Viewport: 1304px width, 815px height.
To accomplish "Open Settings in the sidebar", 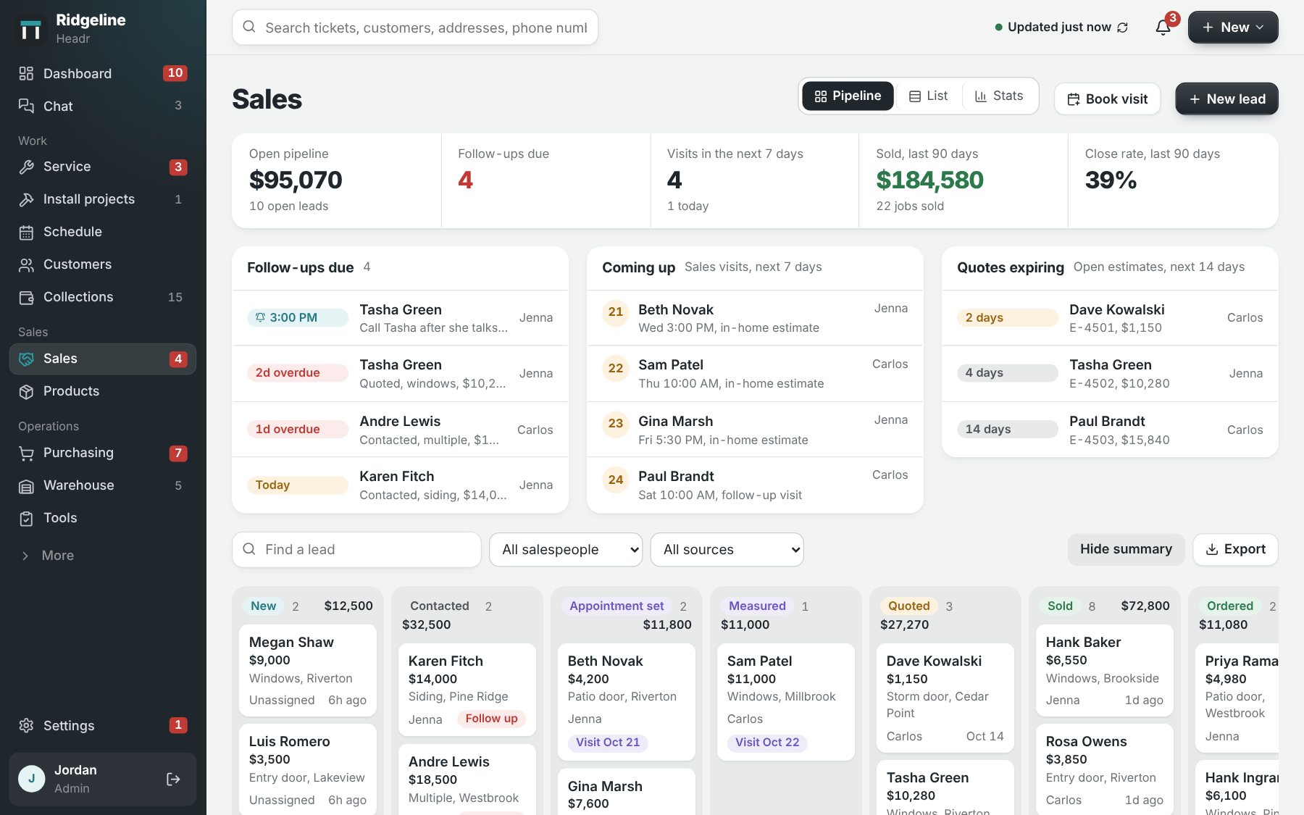I will [x=103, y=725].
